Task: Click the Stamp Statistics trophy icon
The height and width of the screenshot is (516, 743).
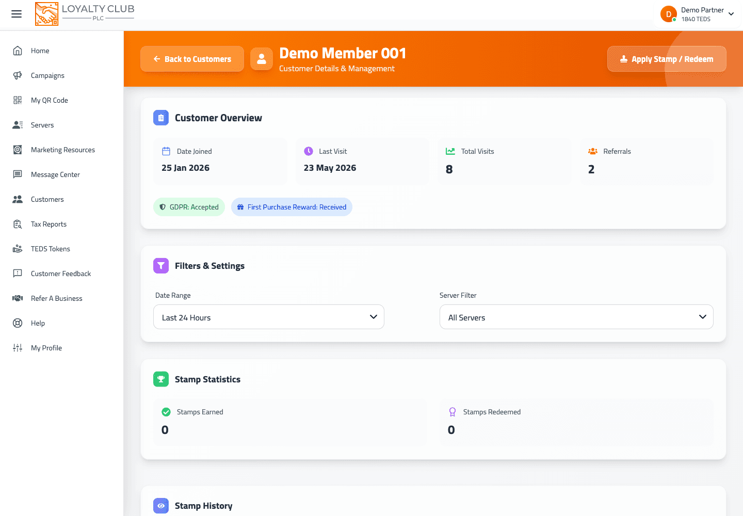Action: click(x=161, y=379)
